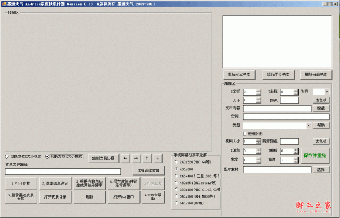Click the 图片素材 input field
Screen dimensions: 340x218
[x=277, y=170]
